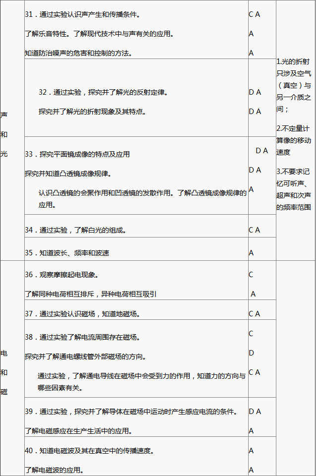Click item '34．通过实验，了解白光的组成。'
The width and height of the screenshot is (316, 476).
[x=75, y=230]
